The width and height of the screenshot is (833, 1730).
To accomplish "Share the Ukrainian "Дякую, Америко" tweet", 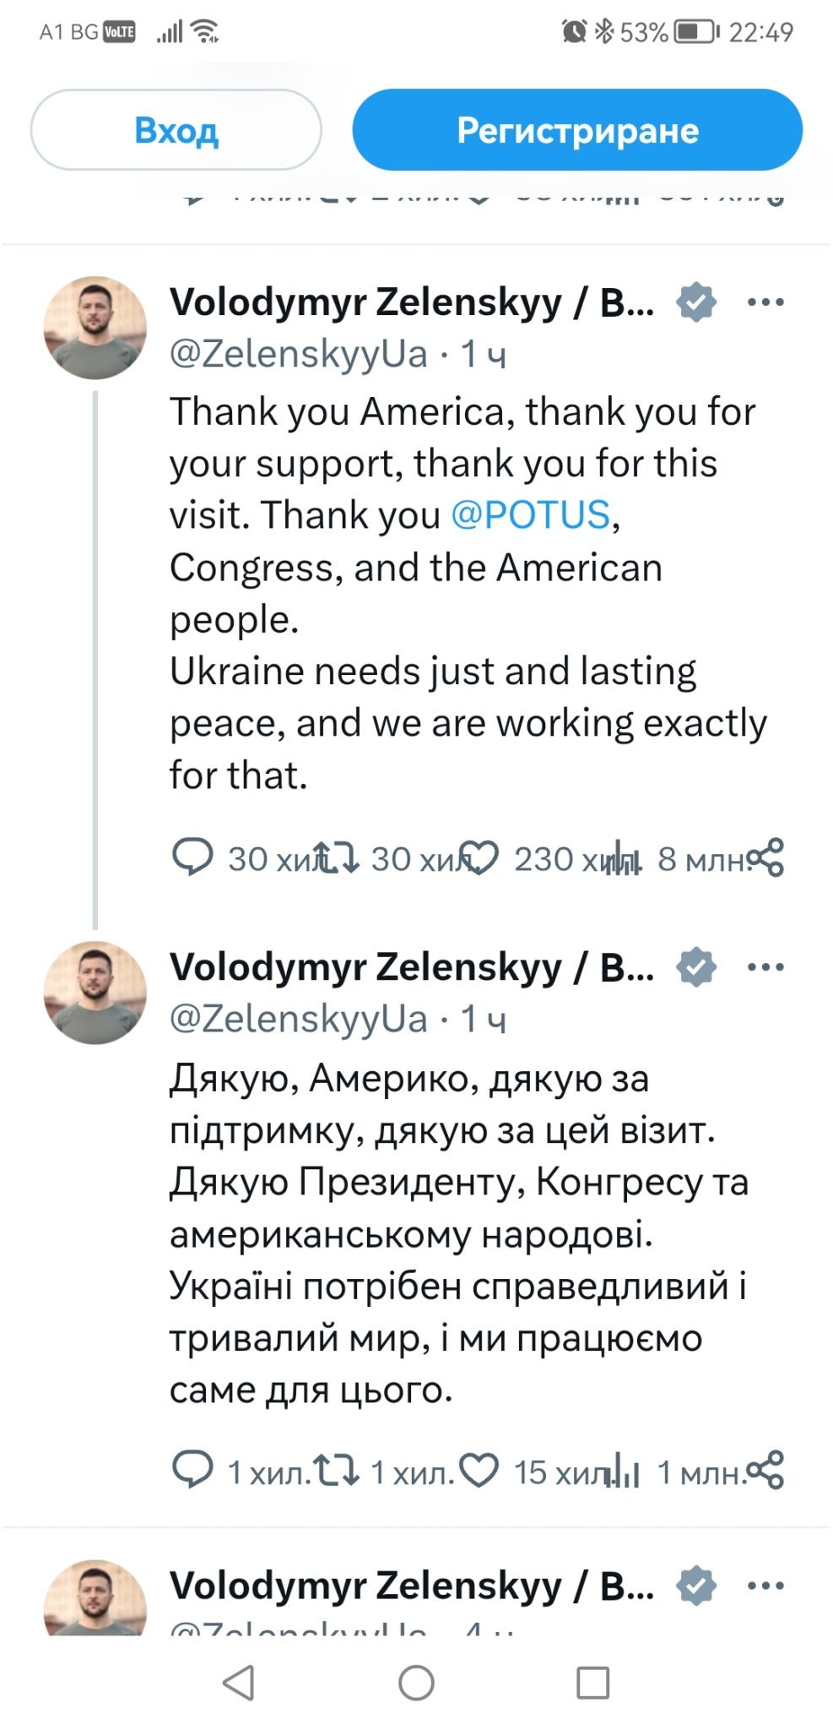I will coord(766,1471).
